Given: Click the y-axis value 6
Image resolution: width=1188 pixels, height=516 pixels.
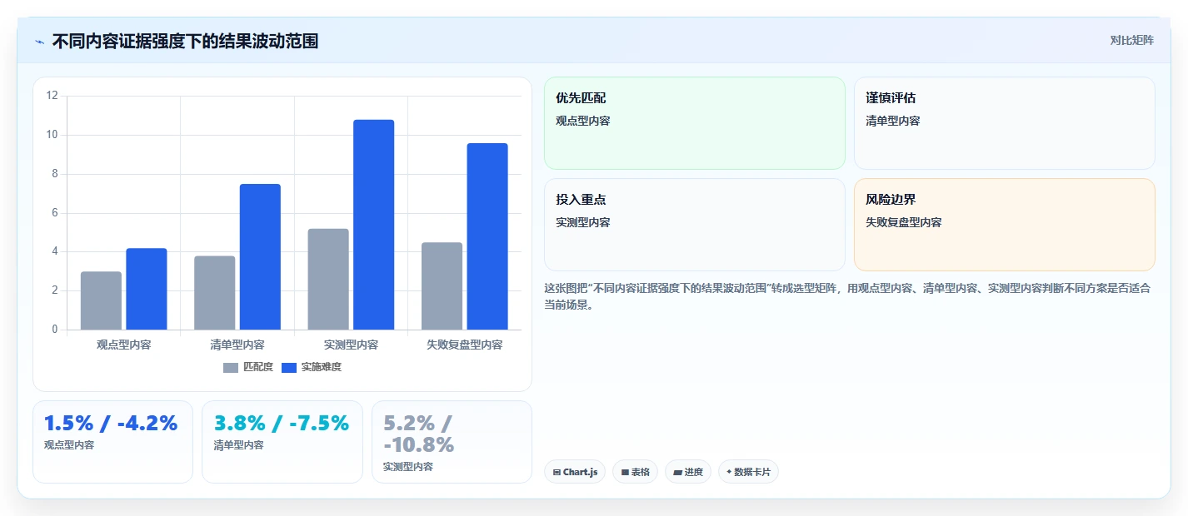Looking at the screenshot, I should point(55,213).
